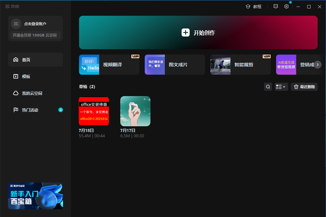This screenshot has height=217, width=326.
Task: Expand the draft view layout dropdown
Action: click(281, 87)
